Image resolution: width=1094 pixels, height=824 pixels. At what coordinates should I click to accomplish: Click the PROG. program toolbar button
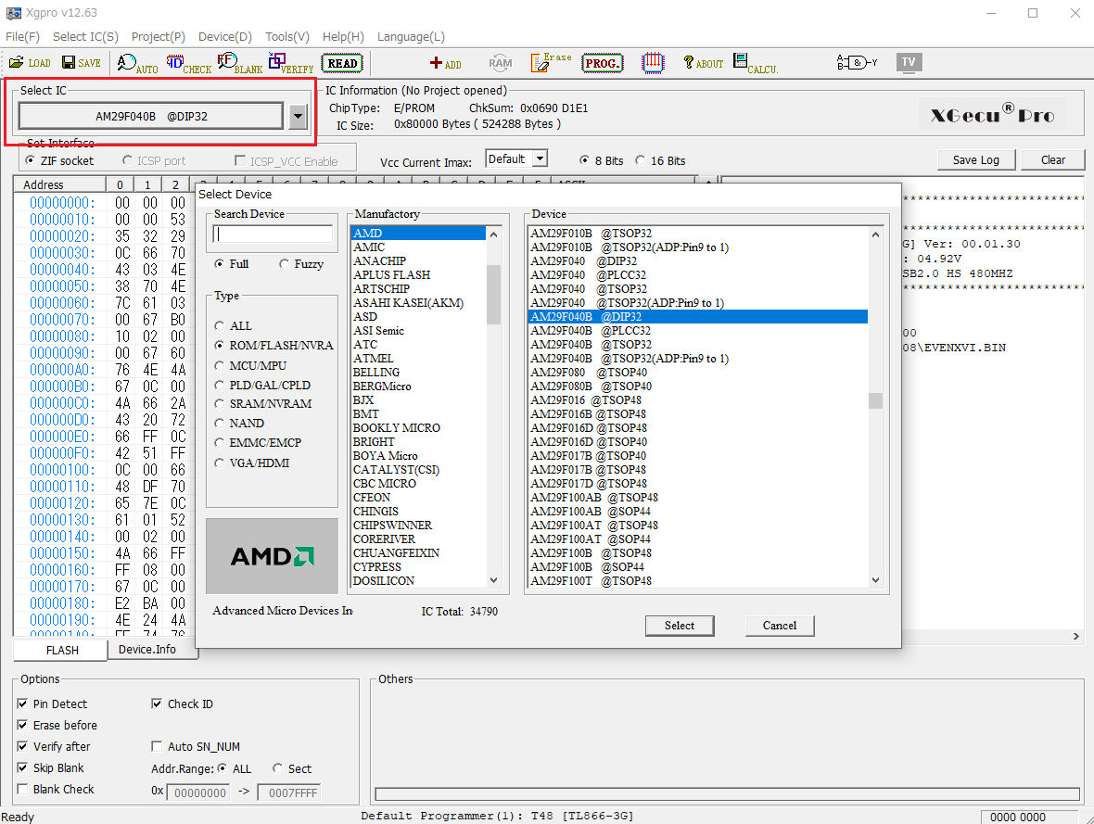pyautogui.click(x=602, y=64)
